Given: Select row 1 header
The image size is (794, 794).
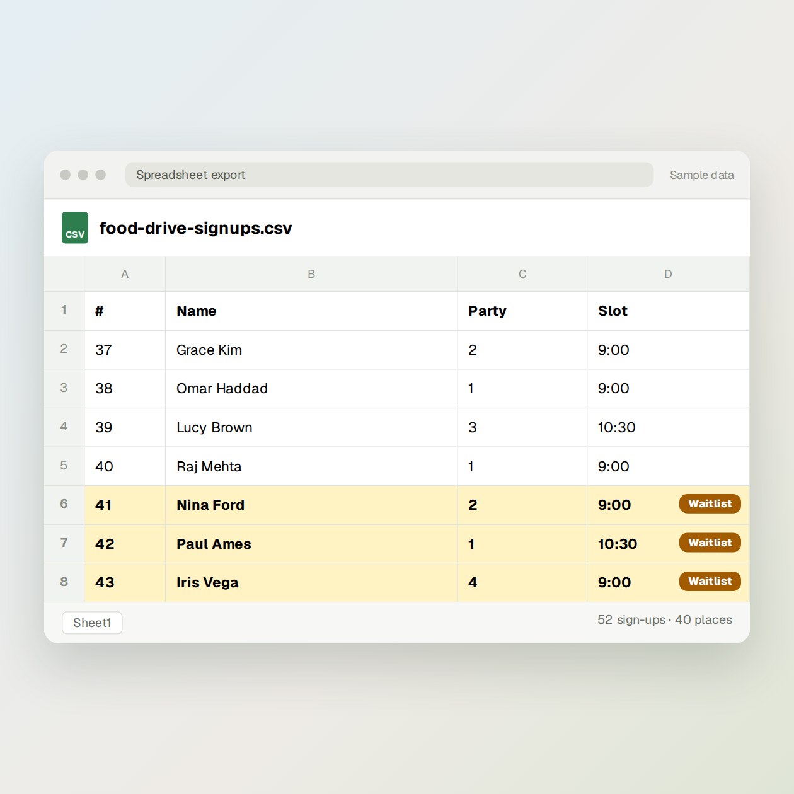Looking at the screenshot, I should point(64,310).
